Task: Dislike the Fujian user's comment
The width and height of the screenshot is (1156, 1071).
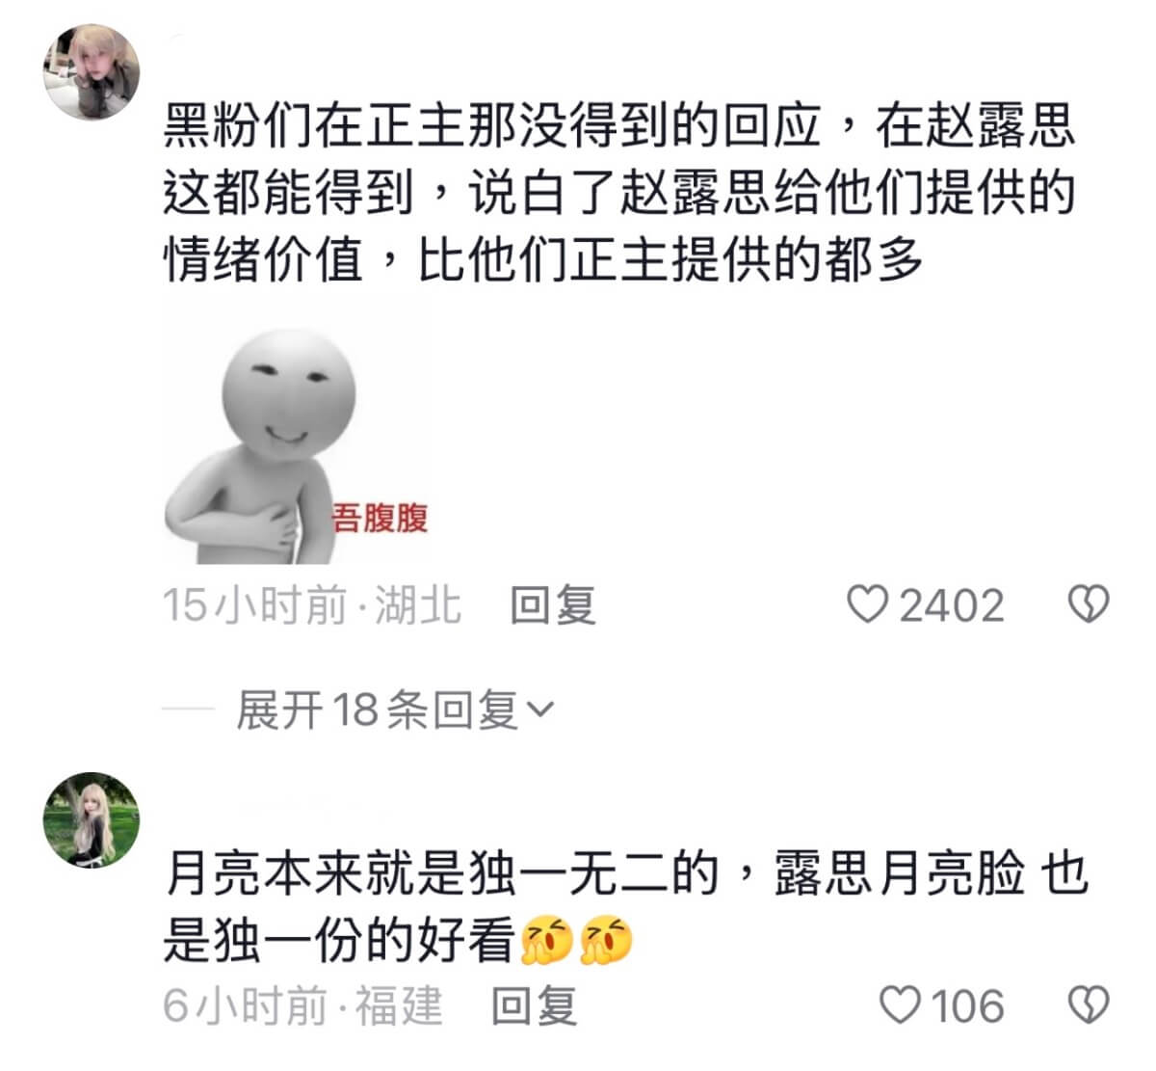Action: coord(1089,1006)
